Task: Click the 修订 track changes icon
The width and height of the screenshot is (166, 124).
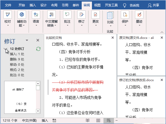Action: (x=81, y=15)
